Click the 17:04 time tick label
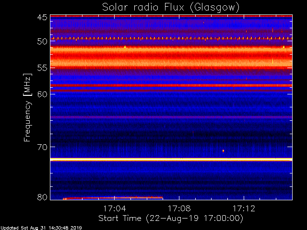This screenshot has width=307, height=230. [x=115, y=208]
